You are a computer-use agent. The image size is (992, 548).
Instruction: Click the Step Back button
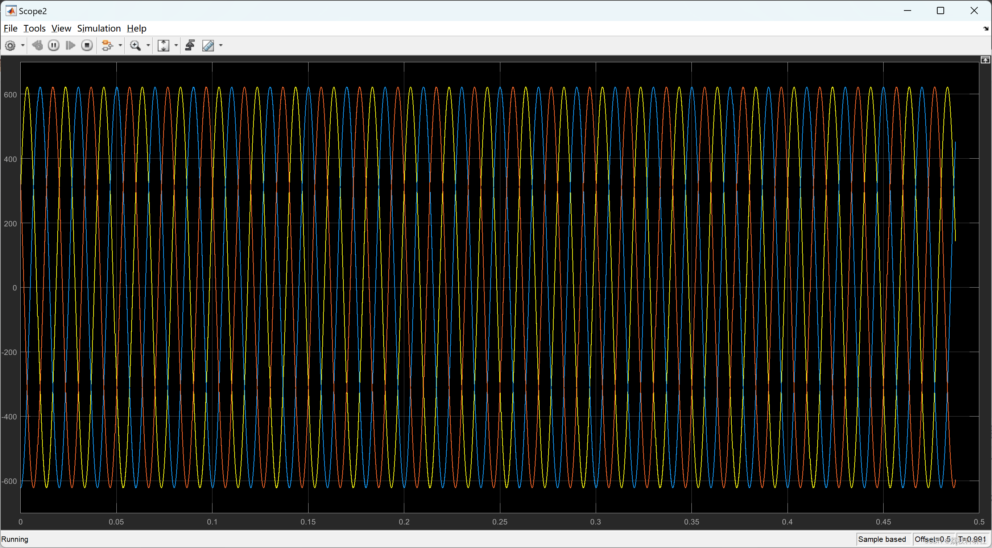pos(37,46)
